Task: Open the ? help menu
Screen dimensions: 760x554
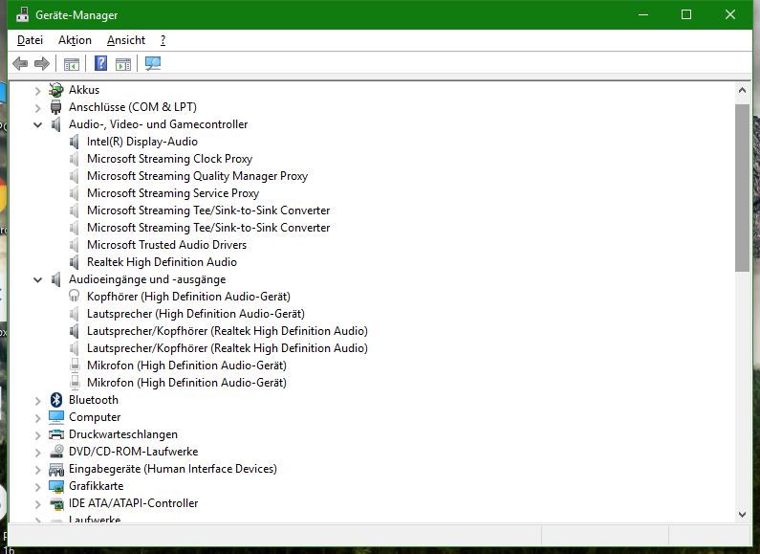Action: 163,40
